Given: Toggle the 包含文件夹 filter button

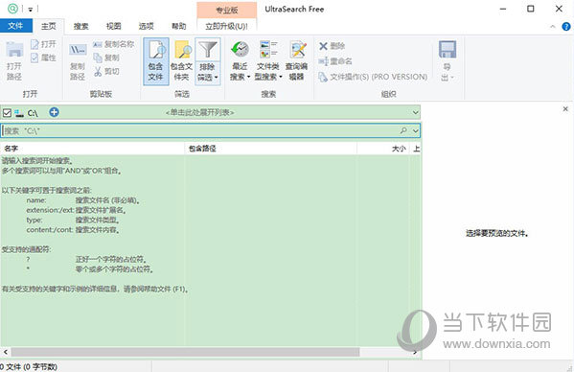Looking at the screenshot, I should click(181, 61).
